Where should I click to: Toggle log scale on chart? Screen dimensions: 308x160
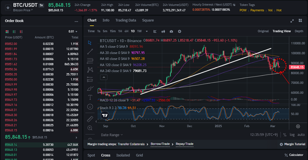click(292, 135)
